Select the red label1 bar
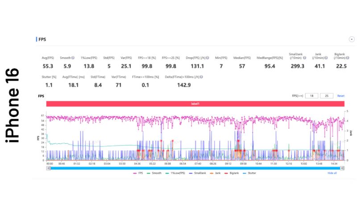The image size is (357, 201). (x=195, y=104)
